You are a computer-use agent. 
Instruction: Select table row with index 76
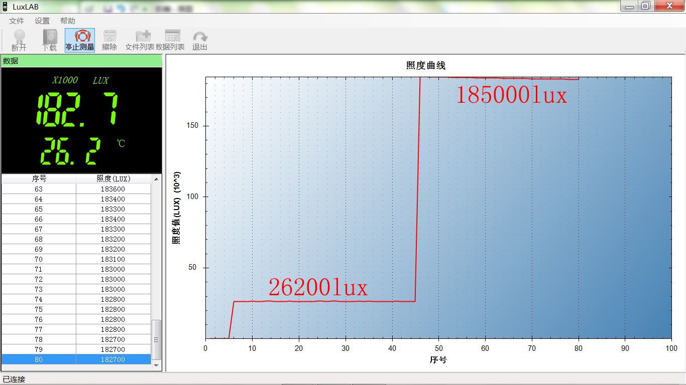[76, 319]
